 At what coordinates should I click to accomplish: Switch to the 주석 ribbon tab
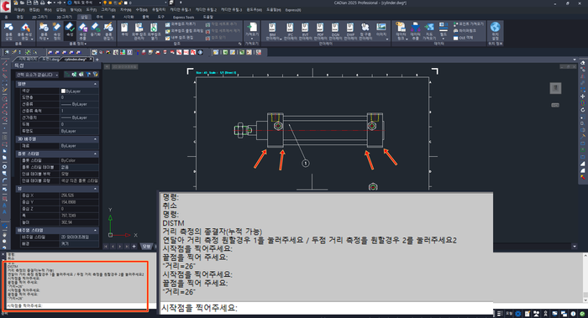click(x=99, y=18)
